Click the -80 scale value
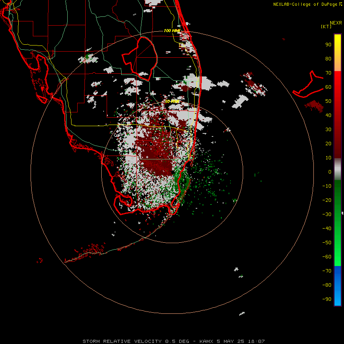This screenshot has width=344, height=344. 327,285
